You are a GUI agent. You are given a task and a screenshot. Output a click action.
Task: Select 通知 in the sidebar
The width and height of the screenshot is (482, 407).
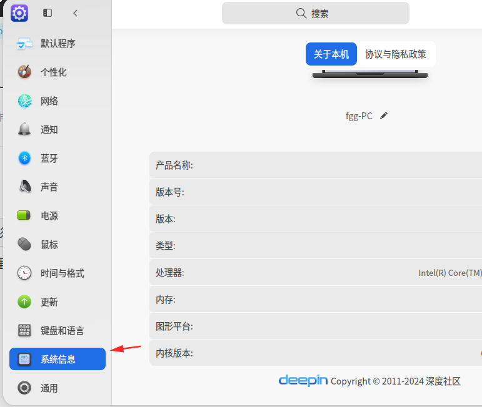pyautogui.click(x=58, y=129)
